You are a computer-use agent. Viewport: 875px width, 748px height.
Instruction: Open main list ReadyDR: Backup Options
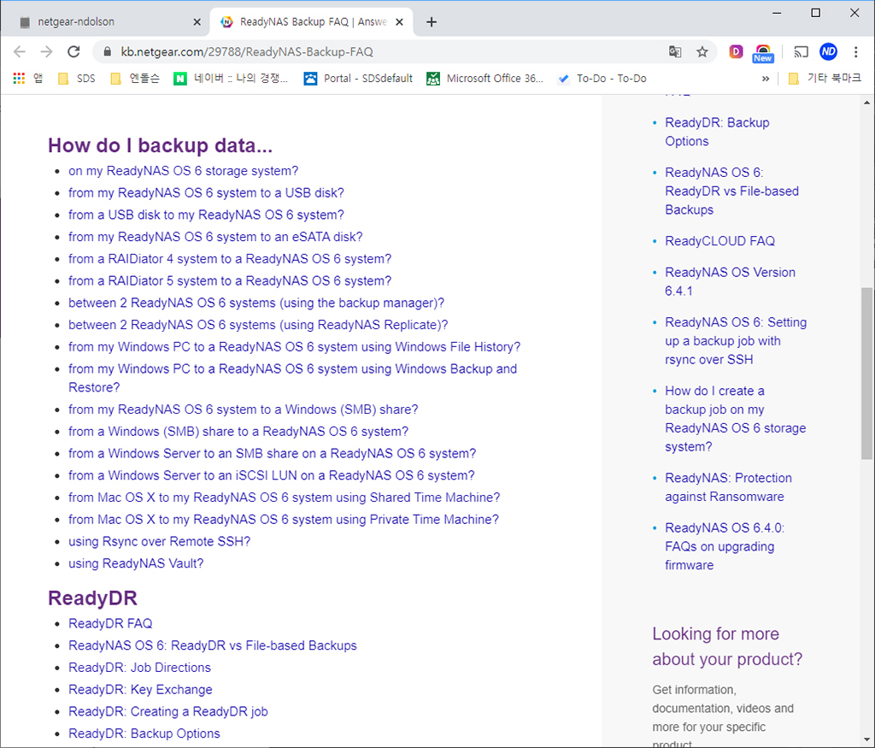(x=144, y=733)
